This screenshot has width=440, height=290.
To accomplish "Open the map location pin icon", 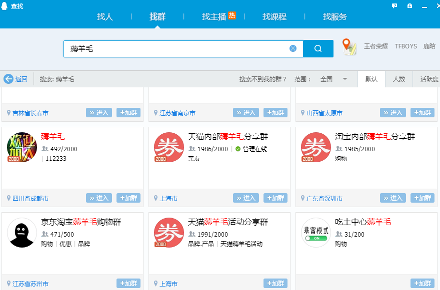I will tap(349, 47).
